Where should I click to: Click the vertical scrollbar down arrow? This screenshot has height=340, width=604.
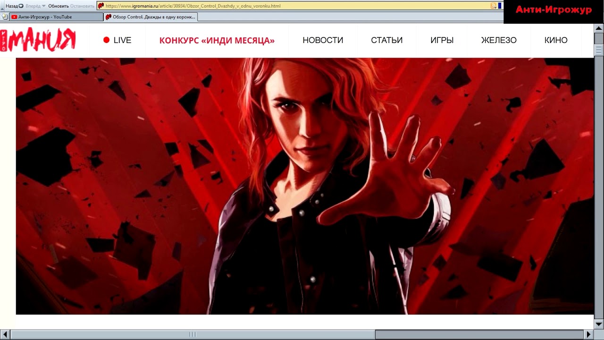[599, 324]
